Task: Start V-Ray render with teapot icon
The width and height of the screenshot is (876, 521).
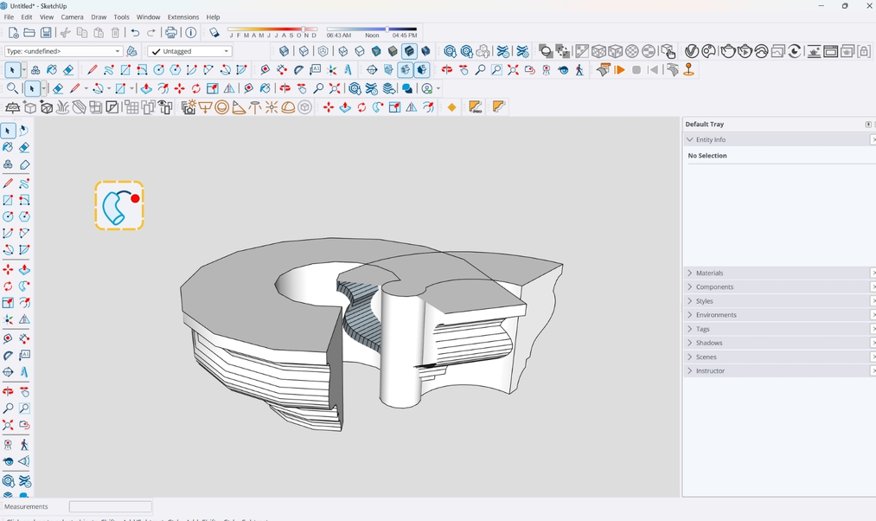Action: 727,51
